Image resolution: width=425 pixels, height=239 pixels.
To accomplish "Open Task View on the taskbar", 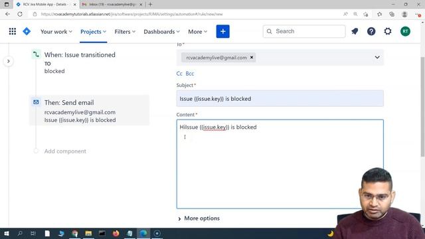I will click(33, 233).
